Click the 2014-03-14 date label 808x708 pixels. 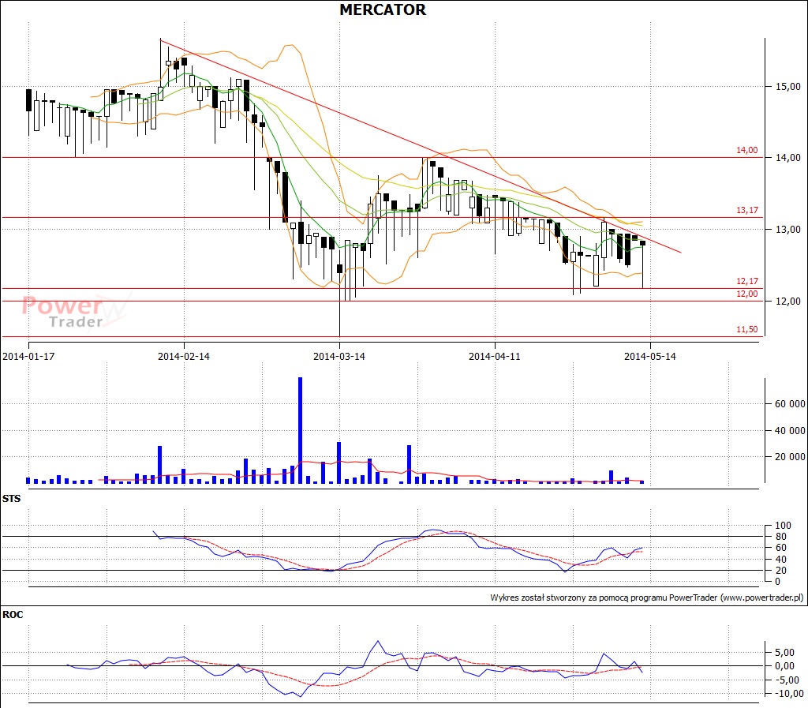point(339,357)
